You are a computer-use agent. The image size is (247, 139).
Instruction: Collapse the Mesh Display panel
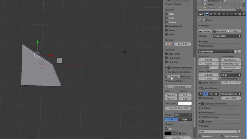tap(166, 4)
